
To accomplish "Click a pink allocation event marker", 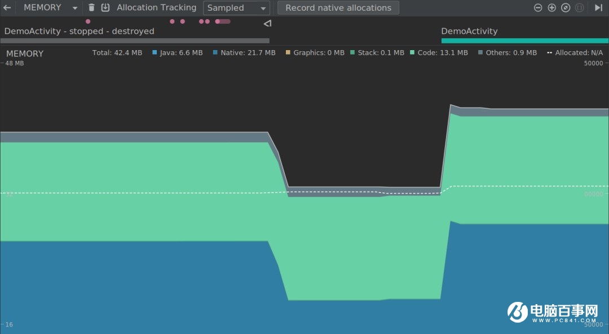I will [88, 21].
